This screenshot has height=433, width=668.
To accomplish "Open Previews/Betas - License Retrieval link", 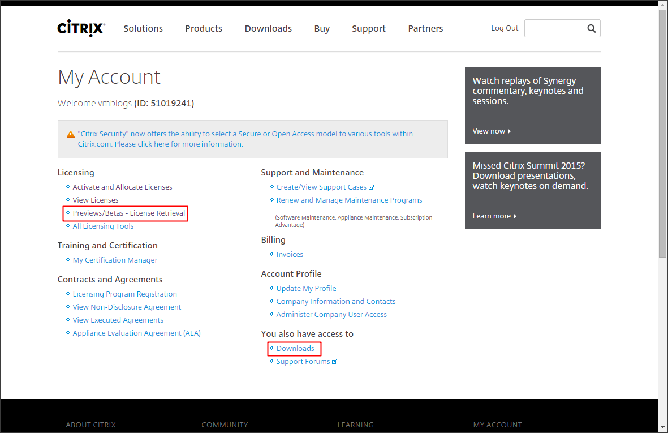I will [x=128, y=213].
